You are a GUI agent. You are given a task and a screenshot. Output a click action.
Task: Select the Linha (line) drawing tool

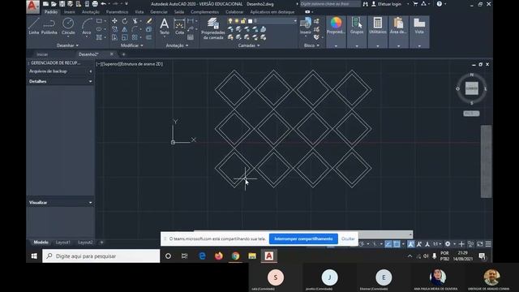(x=34, y=26)
